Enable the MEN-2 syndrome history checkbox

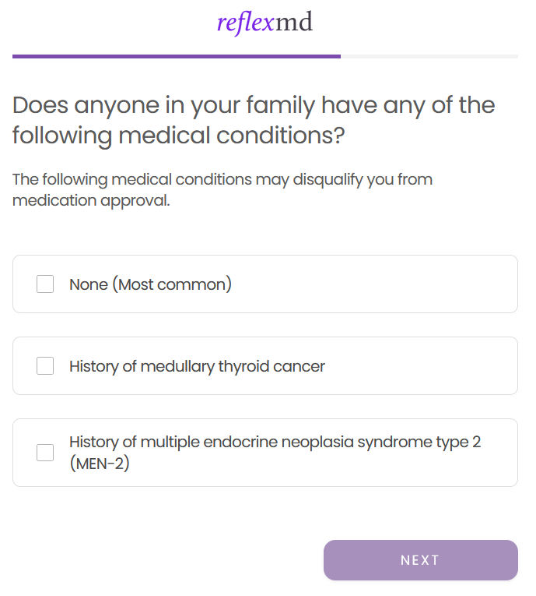45,453
